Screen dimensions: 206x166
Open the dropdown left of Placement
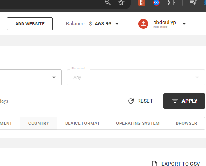(31, 77)
